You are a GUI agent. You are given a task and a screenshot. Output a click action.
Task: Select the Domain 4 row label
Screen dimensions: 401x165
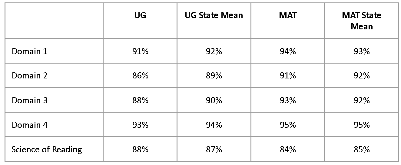tap(30, 125)
